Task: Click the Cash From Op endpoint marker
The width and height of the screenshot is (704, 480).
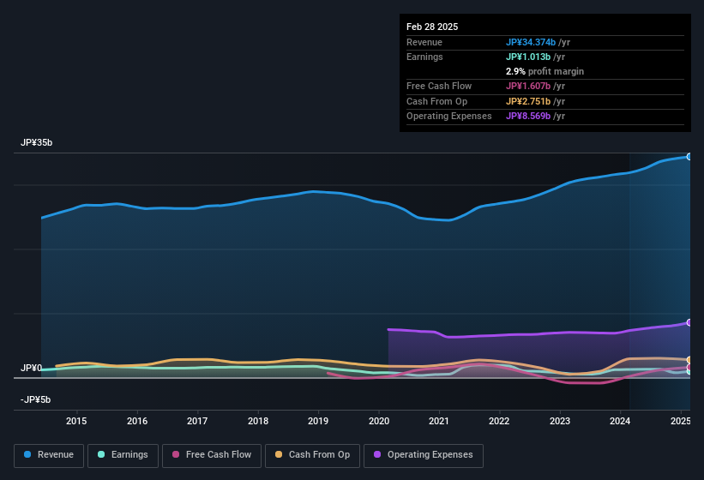Action: pos(689,360)
